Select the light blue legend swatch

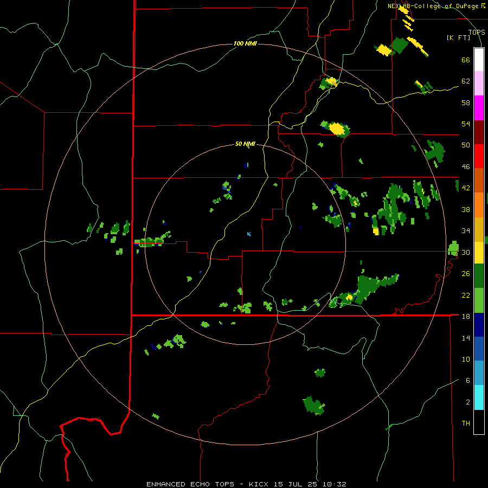click(x=479, y=373)
